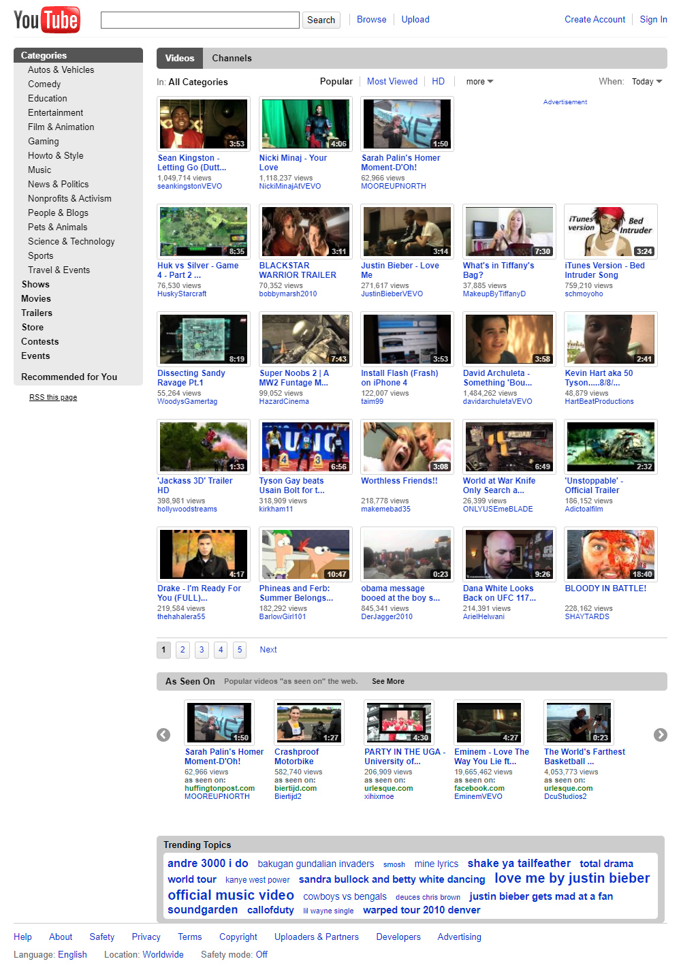Select the HD filter

click(438, 82)
